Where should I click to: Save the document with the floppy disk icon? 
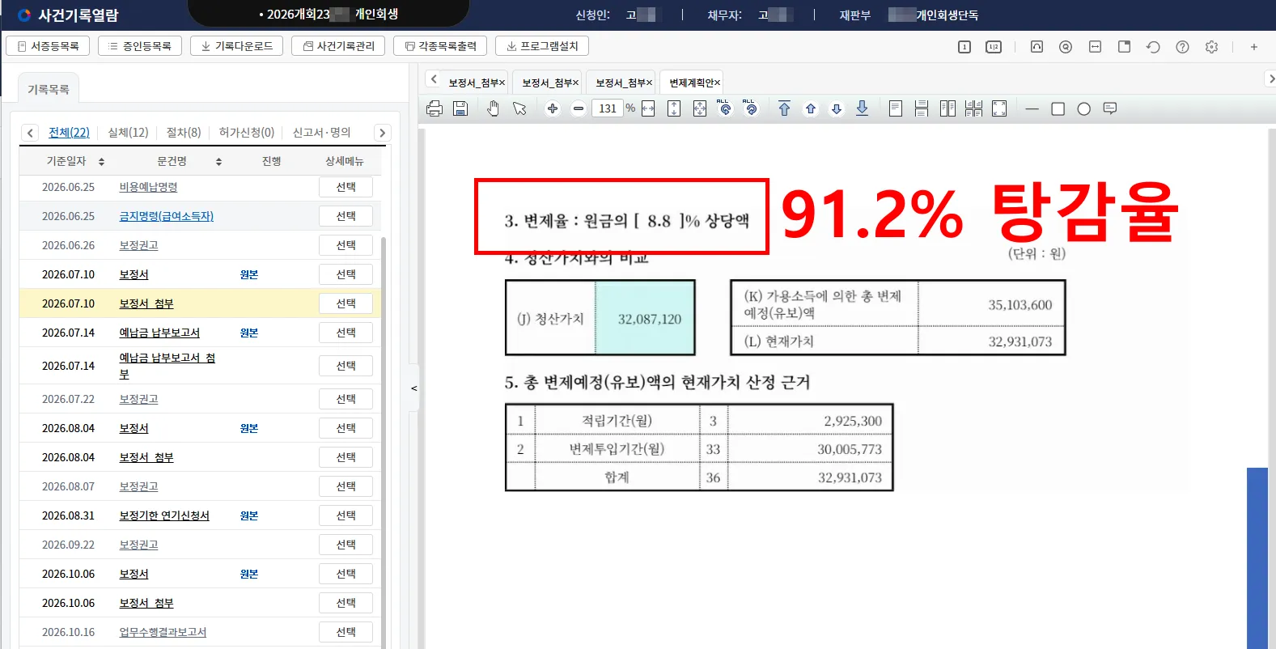[x=460, y=108]
